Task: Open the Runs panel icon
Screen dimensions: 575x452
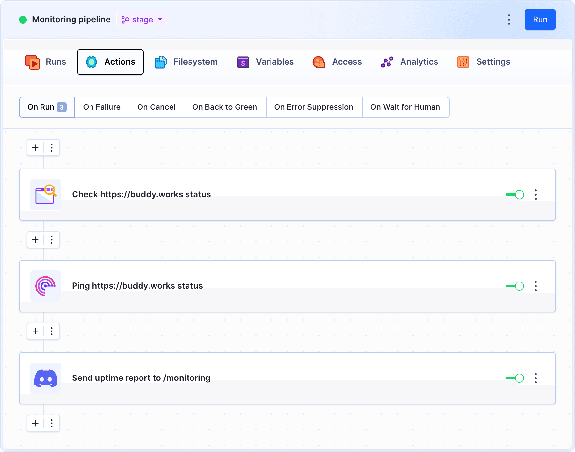Action: [33, 62]
